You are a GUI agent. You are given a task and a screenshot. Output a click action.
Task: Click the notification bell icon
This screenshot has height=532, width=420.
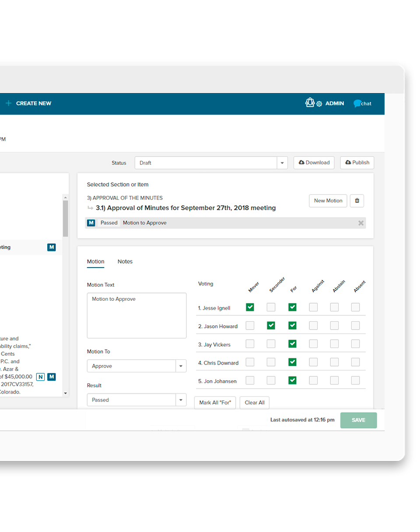point(310,103)
